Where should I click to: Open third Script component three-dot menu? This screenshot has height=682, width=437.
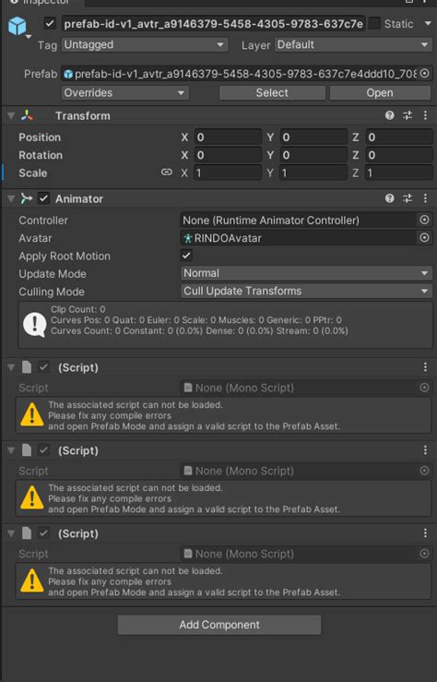coord(425,533)
